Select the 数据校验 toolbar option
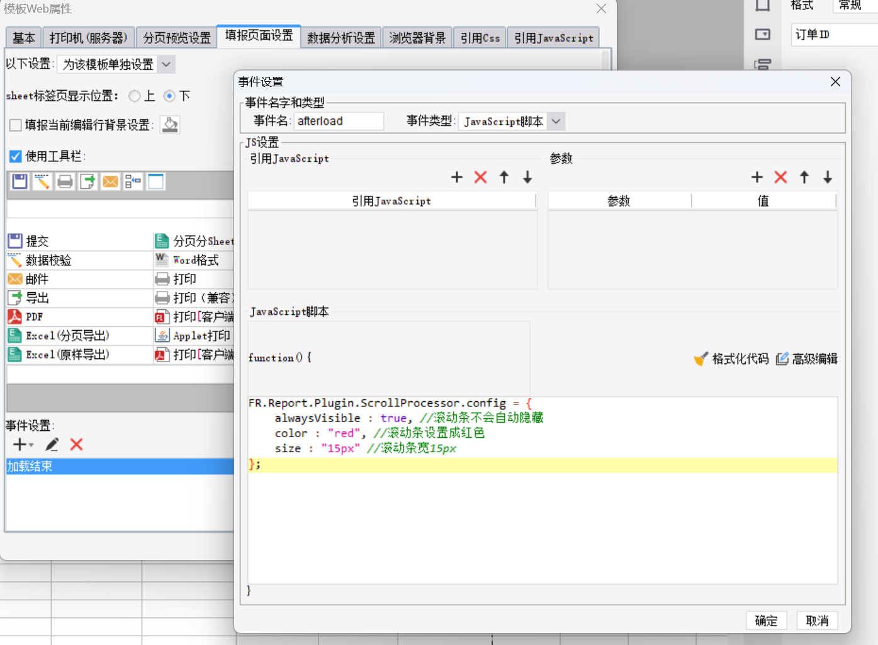Viewport: 878px width, 645px height. 80,260
